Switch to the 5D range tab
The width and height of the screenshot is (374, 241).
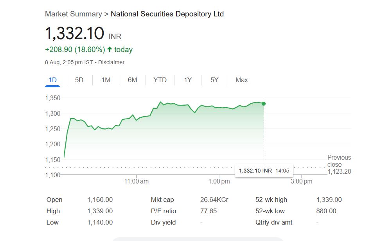click(79, 80)
